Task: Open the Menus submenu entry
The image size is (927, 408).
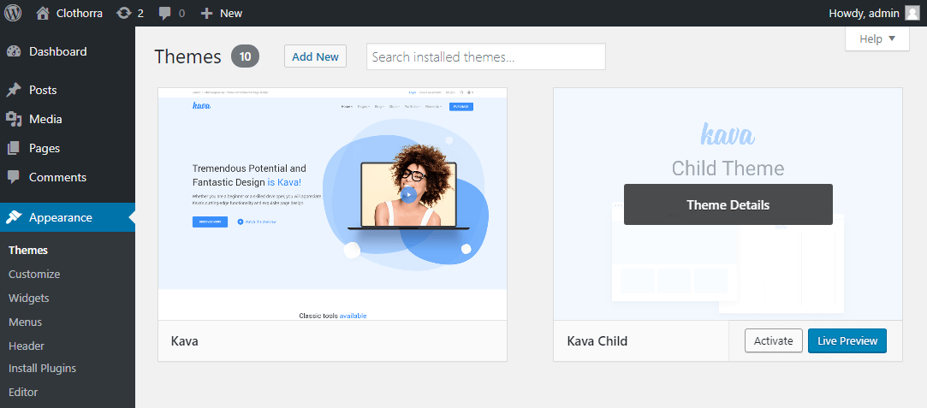Action: coord(26,322)
